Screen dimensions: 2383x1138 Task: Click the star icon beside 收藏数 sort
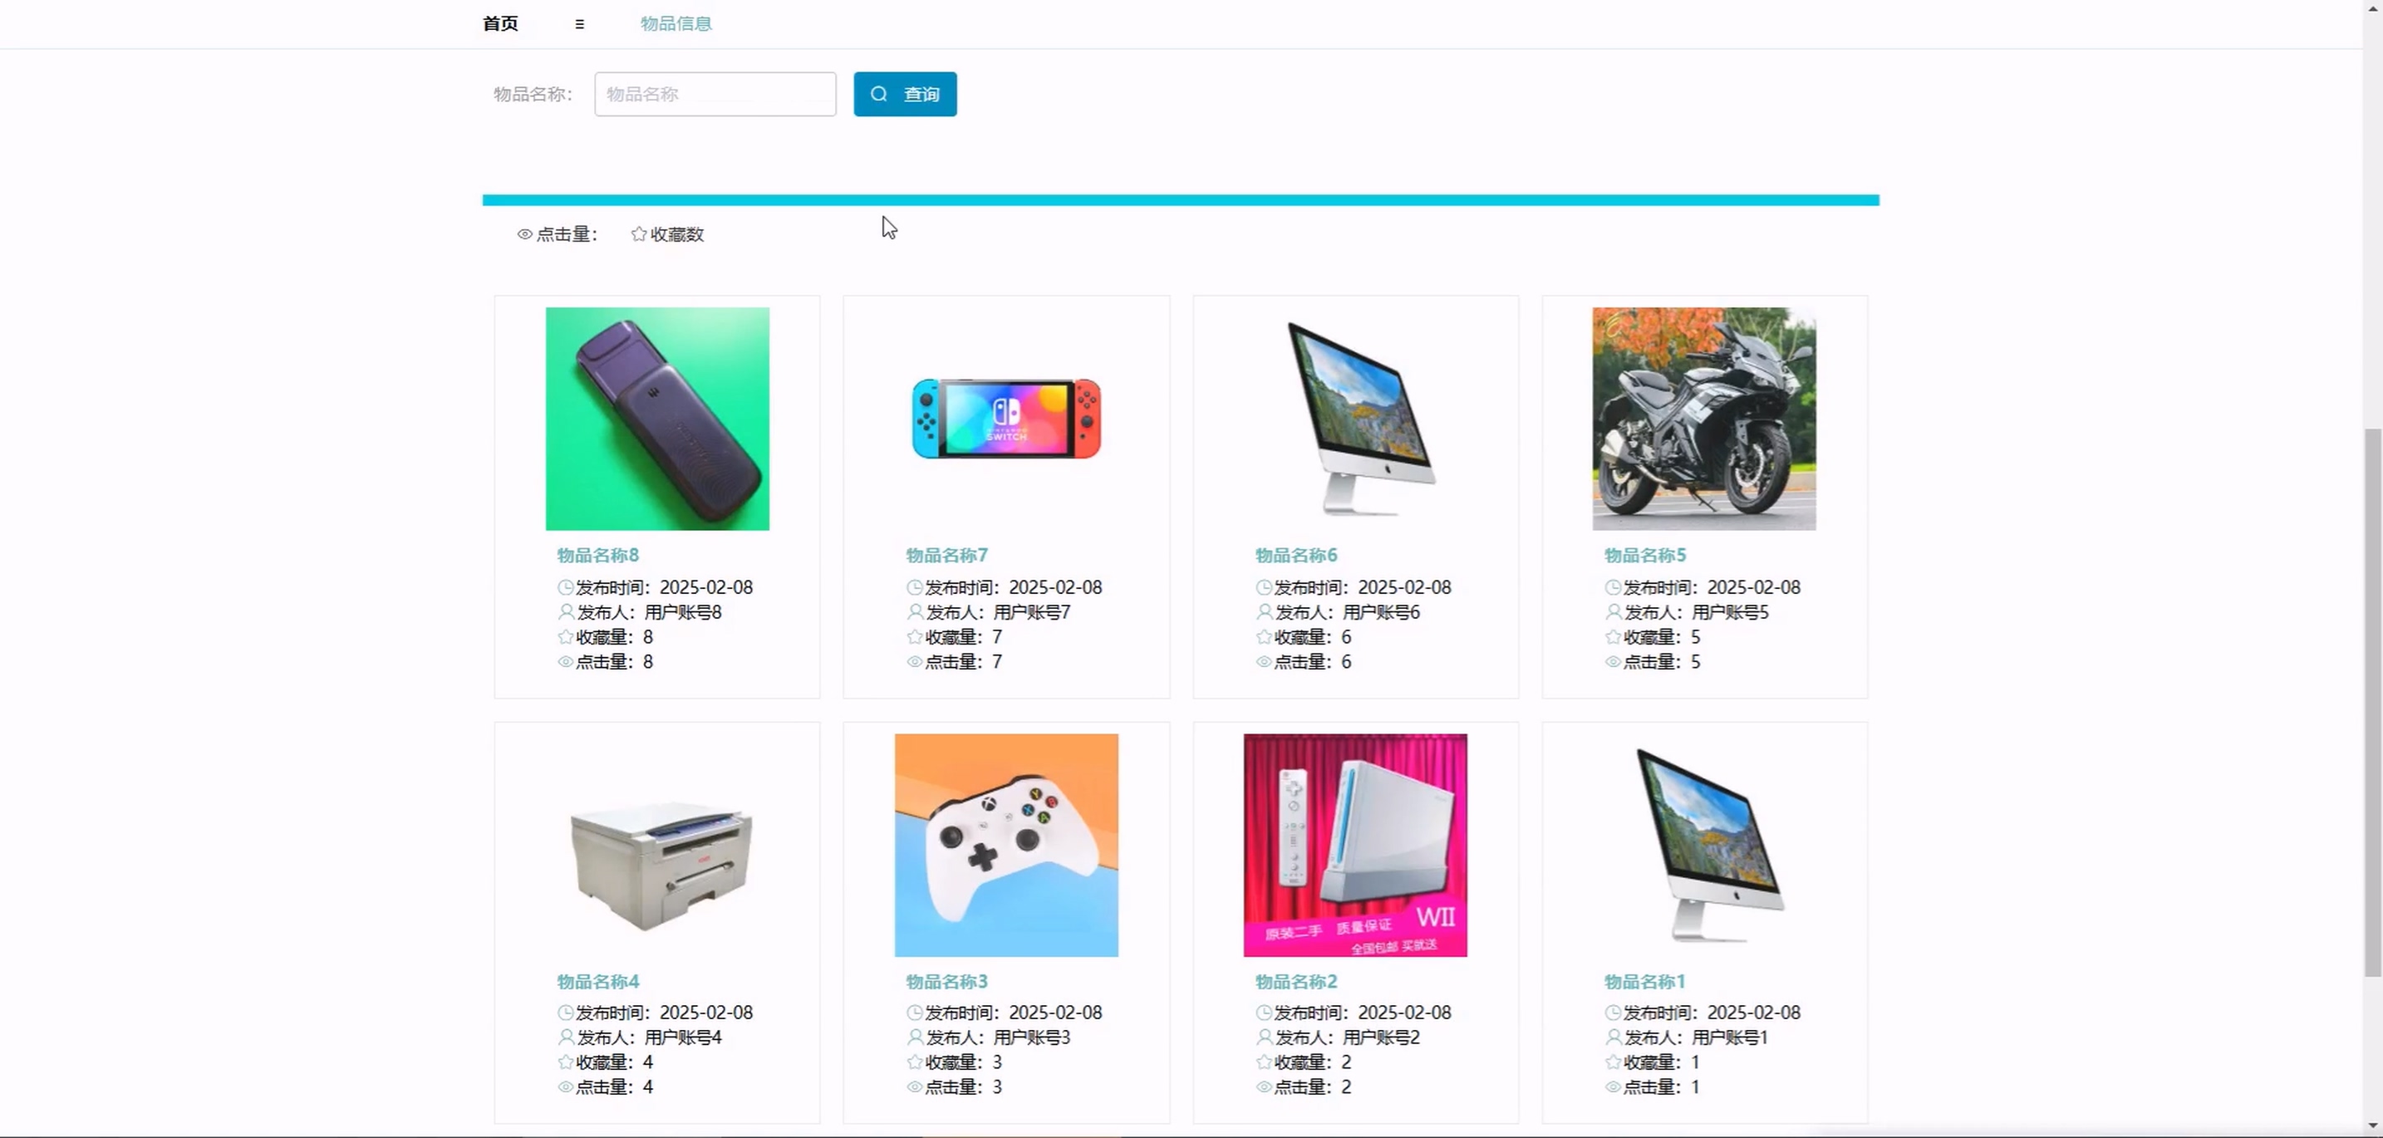coord(638,234)
